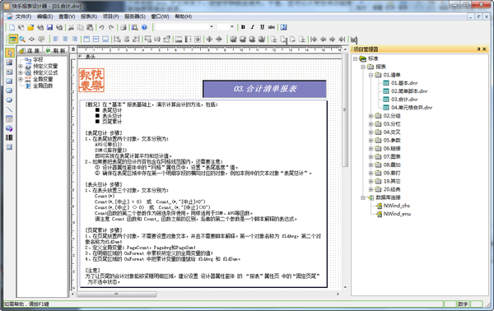Select the ellipse shape tool
Image resolution: width=494 pixels, height=311 pixels.
[9, 100]
